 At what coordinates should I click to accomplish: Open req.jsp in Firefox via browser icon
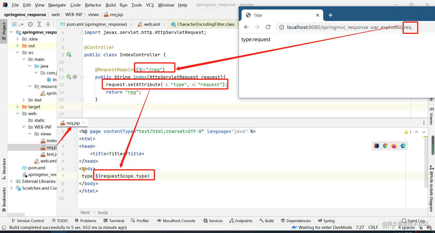tap(394, 146)
